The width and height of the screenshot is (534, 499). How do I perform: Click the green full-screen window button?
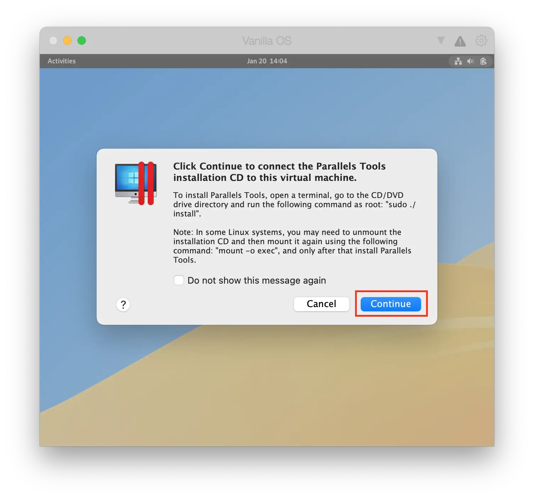(82, 41)
